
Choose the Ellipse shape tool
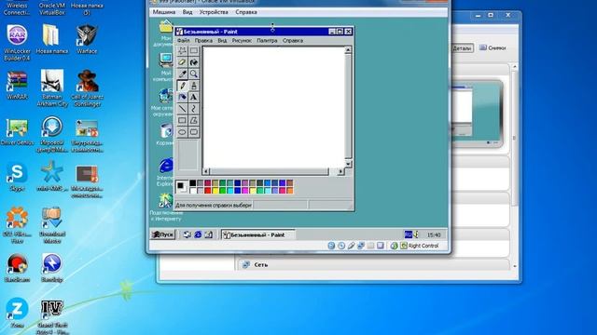point(182,132)
